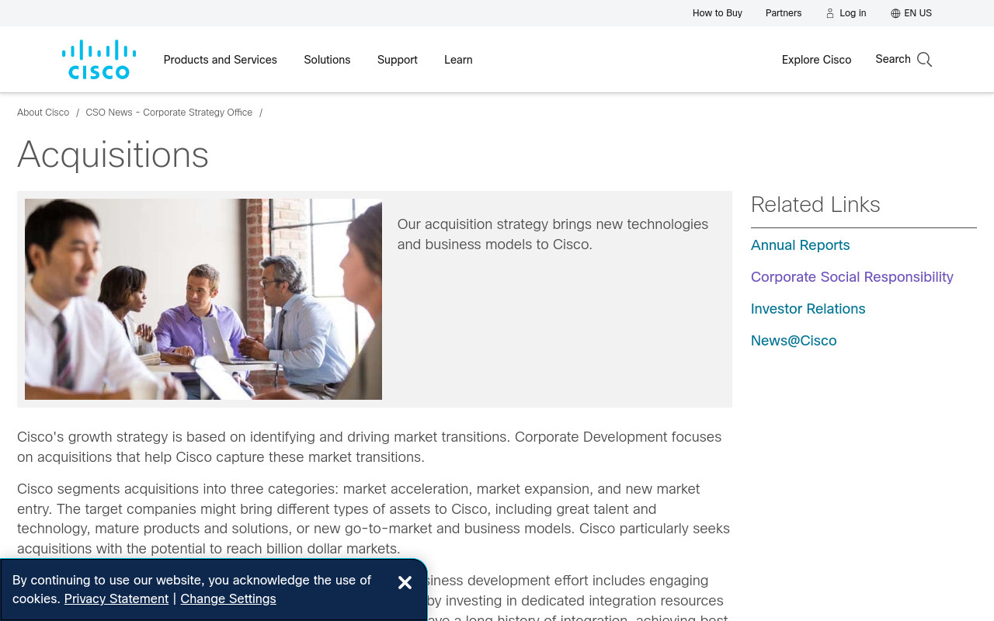The image size is (994, 621).
Task: Select EN US language option
Action: 918,13
